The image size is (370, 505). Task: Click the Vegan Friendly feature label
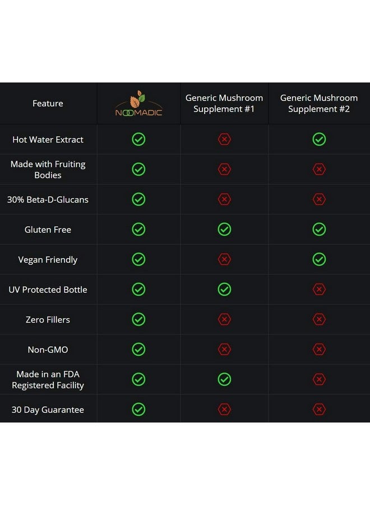click(48, 260)
